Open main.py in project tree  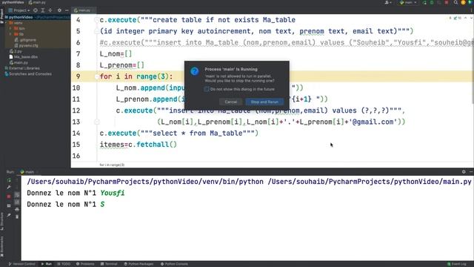coord(19,62)
